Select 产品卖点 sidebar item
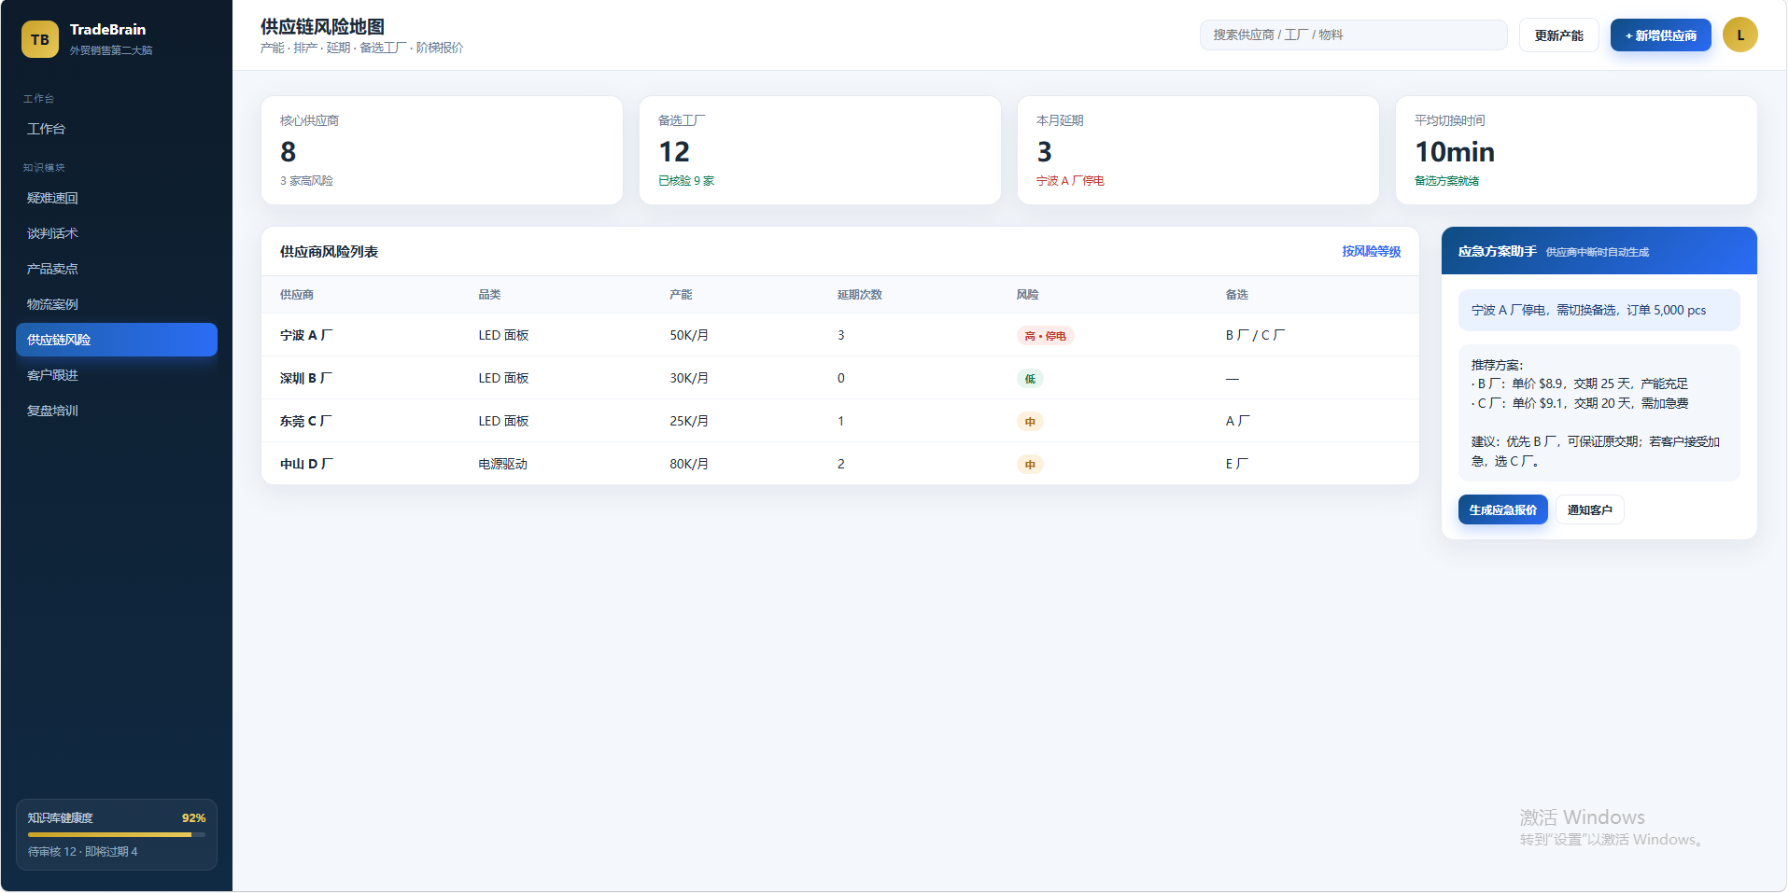Image resolution: width=1789 pixels, height=893 pixels. coord(117,269)
